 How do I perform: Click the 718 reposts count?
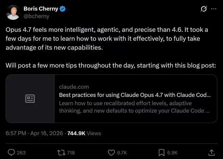pyautogui.click(x=71, y=153)
